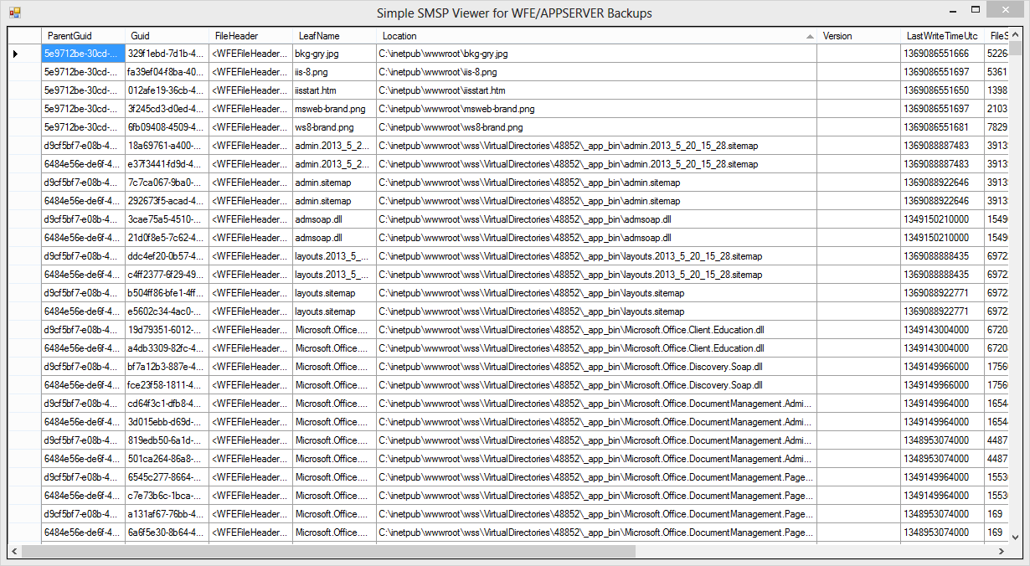
Task: Maximize the Simple SMSP Viewer window
Action: pyautogui.click(x=976, y=12)
